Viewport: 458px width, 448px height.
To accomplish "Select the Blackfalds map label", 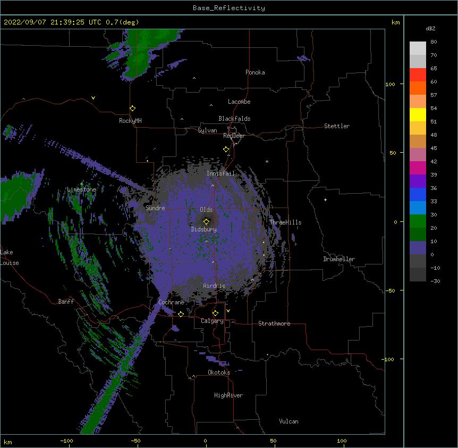I will pos(234,119).
